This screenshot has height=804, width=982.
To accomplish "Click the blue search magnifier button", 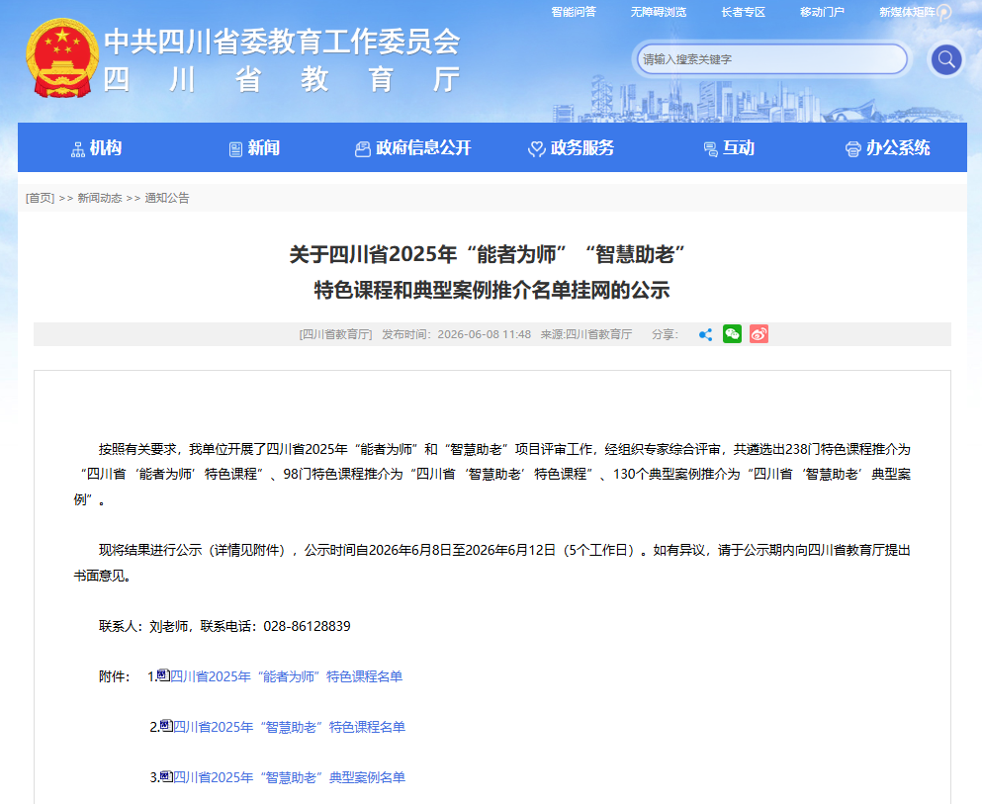I will [x=946, y=59].
